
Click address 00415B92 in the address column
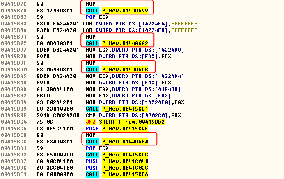(x=14, y=43)
